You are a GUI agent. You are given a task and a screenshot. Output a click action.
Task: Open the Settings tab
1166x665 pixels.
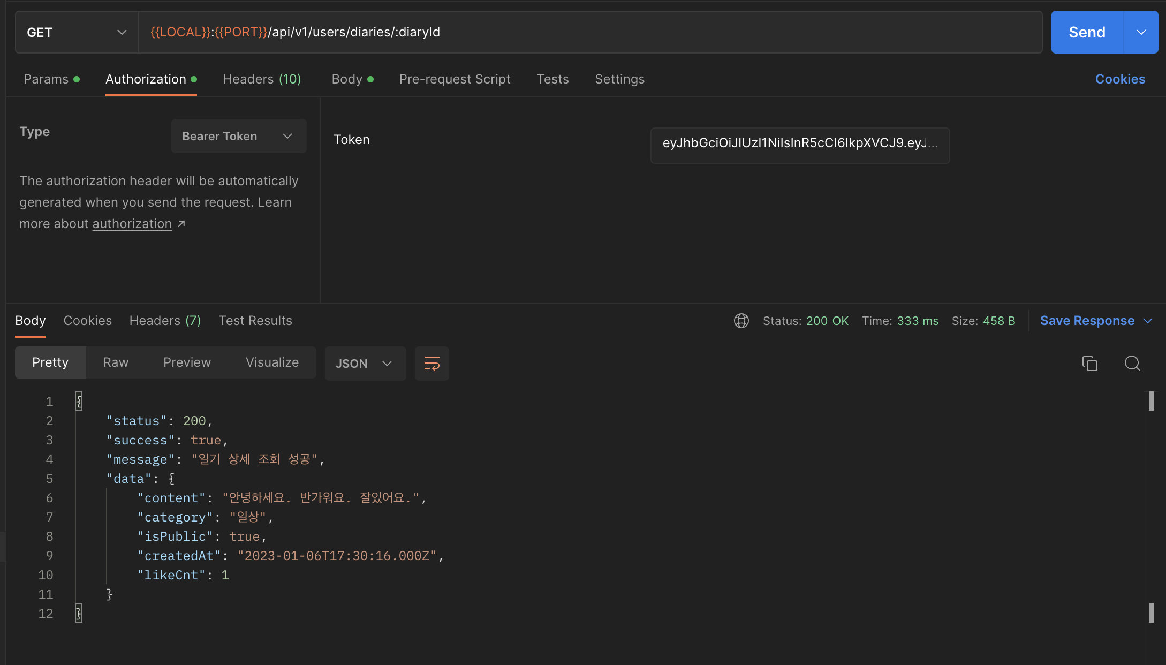click(x=619, y=79)
